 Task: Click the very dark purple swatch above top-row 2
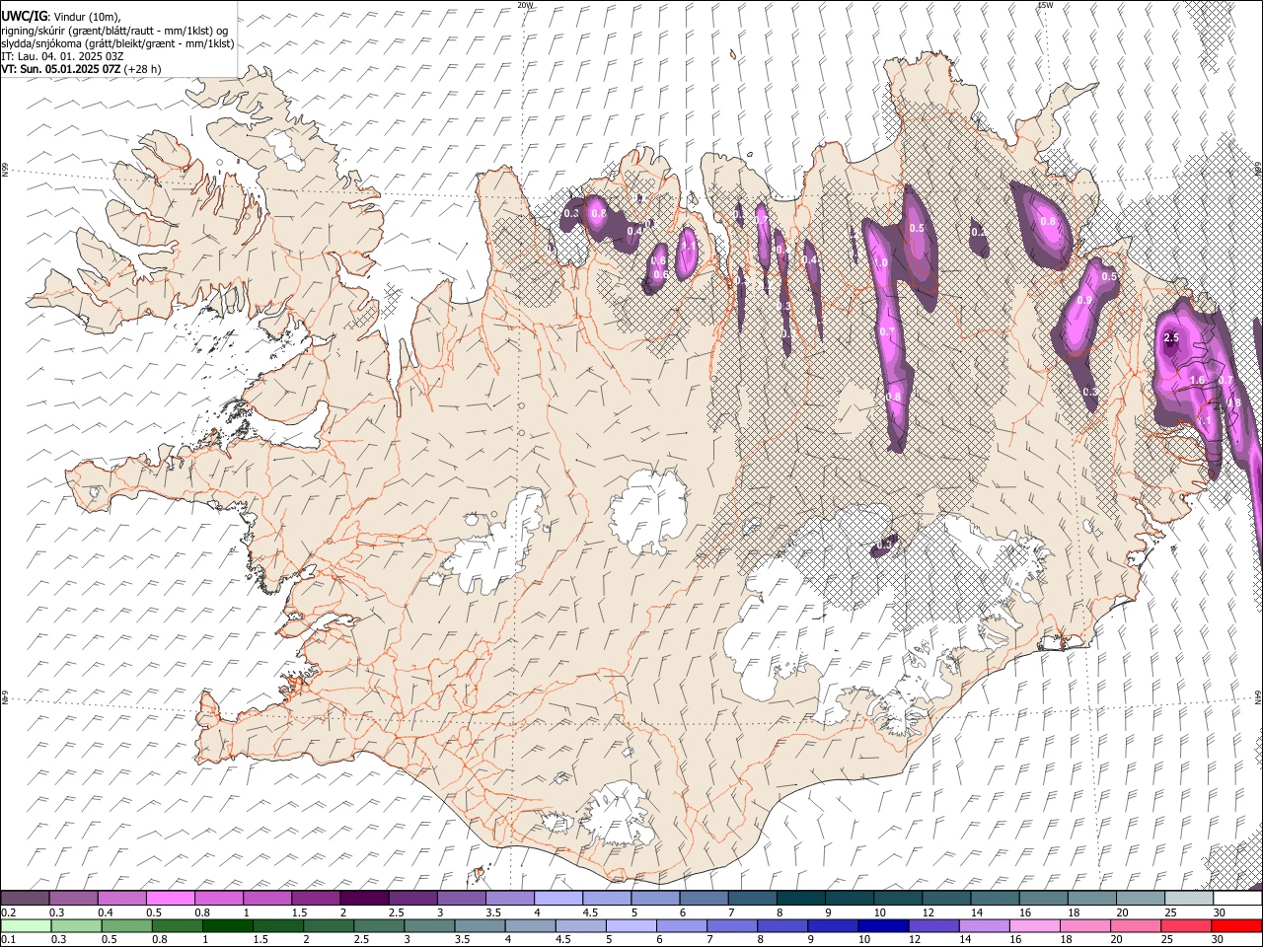click(x=364, y=899)
